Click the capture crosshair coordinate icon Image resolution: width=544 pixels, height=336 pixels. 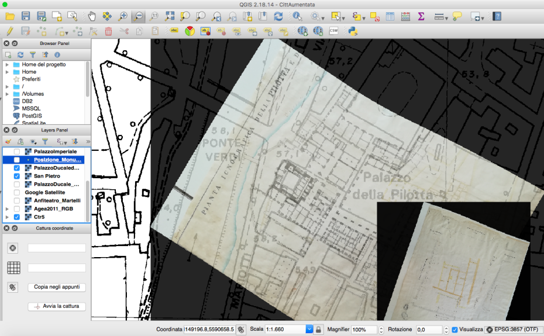point(13,248)
